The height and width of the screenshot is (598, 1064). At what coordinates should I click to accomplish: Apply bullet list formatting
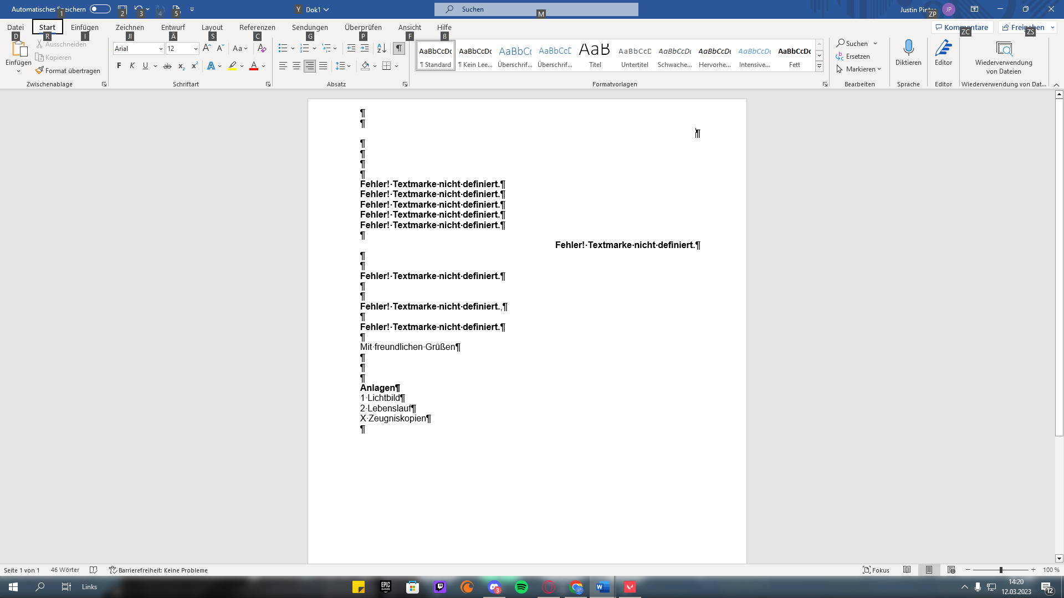283,49
